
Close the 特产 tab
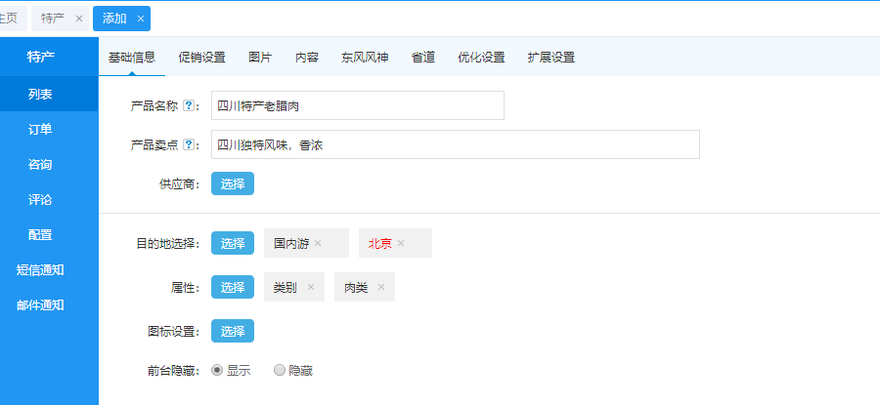click(79, 19)
